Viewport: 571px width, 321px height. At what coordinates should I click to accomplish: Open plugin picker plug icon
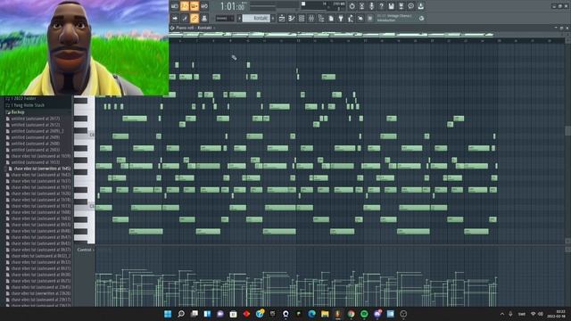[341, 18]
